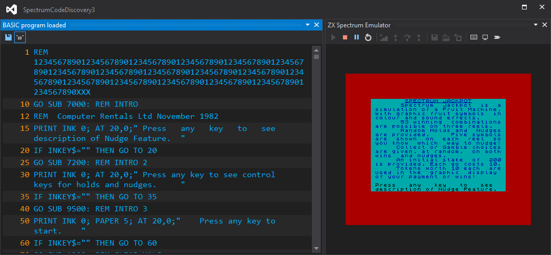Close the BASIC program loaded panel

[x=316, y=25]
